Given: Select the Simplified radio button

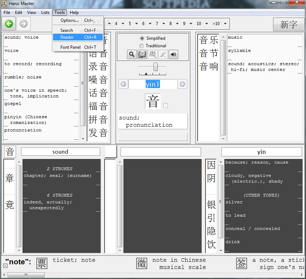Looking at the screenshot, I should coord(142,38).
